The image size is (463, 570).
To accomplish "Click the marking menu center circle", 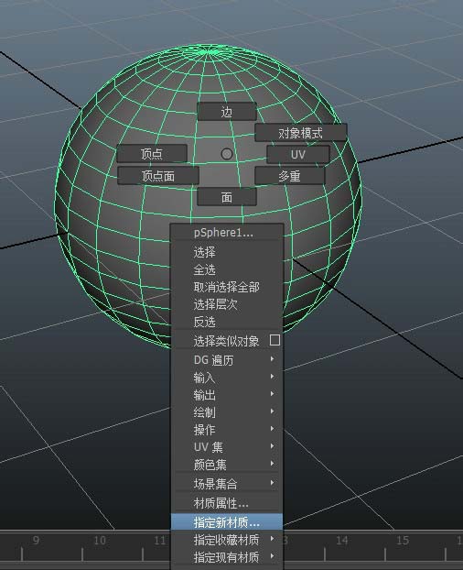I will [x=227, y=154].
